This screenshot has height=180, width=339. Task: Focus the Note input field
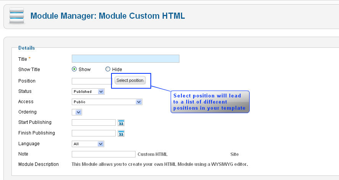[103, 154]
